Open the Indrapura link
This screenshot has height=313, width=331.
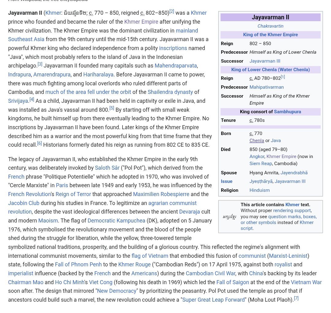coord(19,75)
